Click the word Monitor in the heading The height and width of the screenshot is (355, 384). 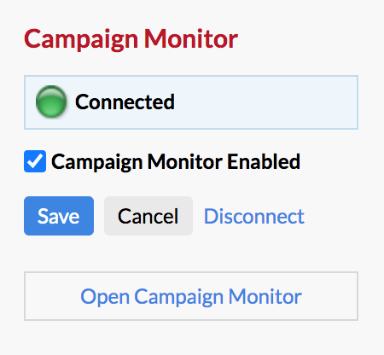[x=191, y=38]
